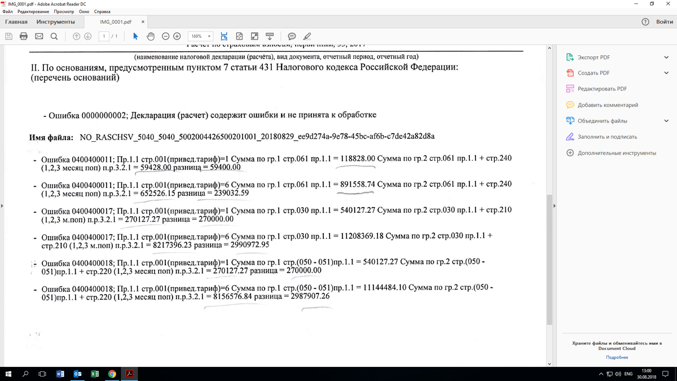Switch to the Главная tab
This screenshot has height=381, width=677.
(16, 21)
